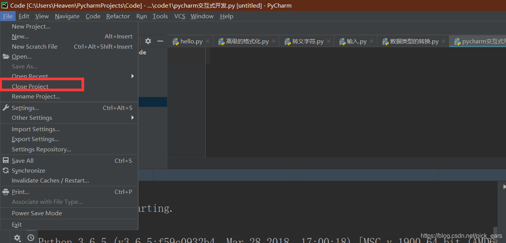Switch to the 输入.py tab

(356, 41)
